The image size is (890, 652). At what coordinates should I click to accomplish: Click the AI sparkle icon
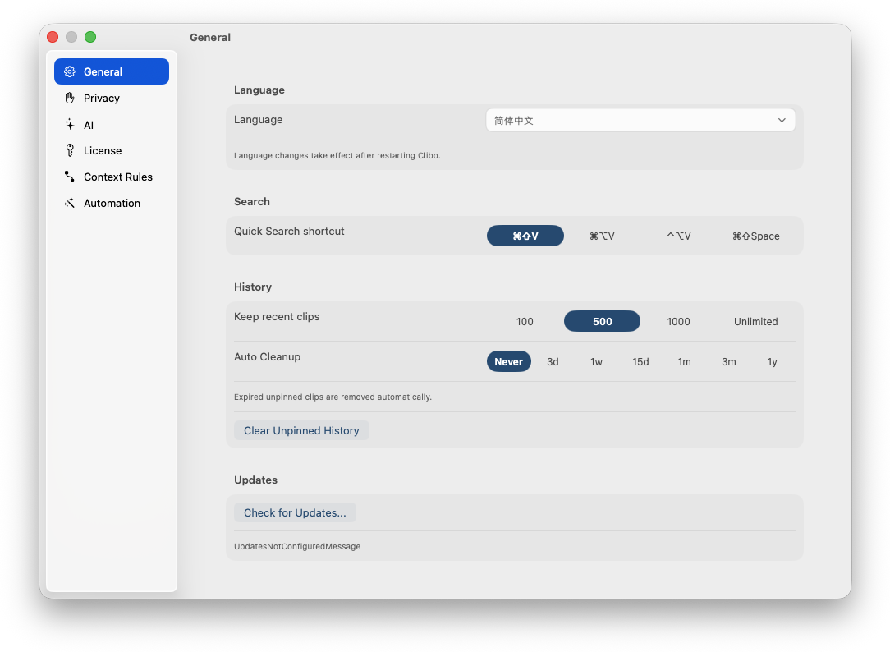(70, 124)
